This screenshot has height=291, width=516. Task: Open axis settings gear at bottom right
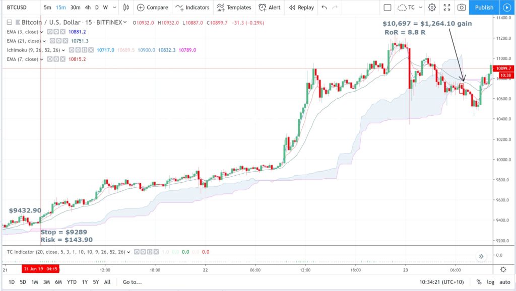503,270
